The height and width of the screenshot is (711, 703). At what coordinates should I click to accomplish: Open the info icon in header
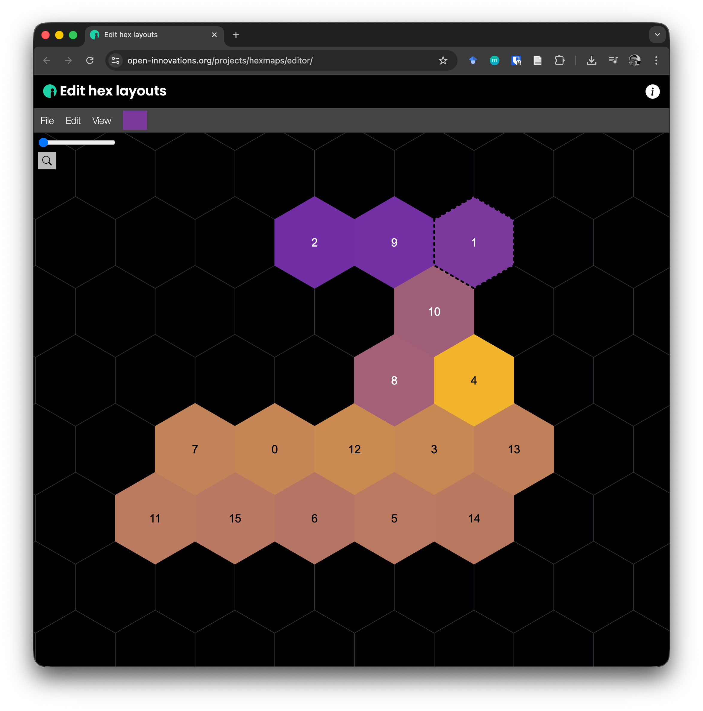coord(652,92)
